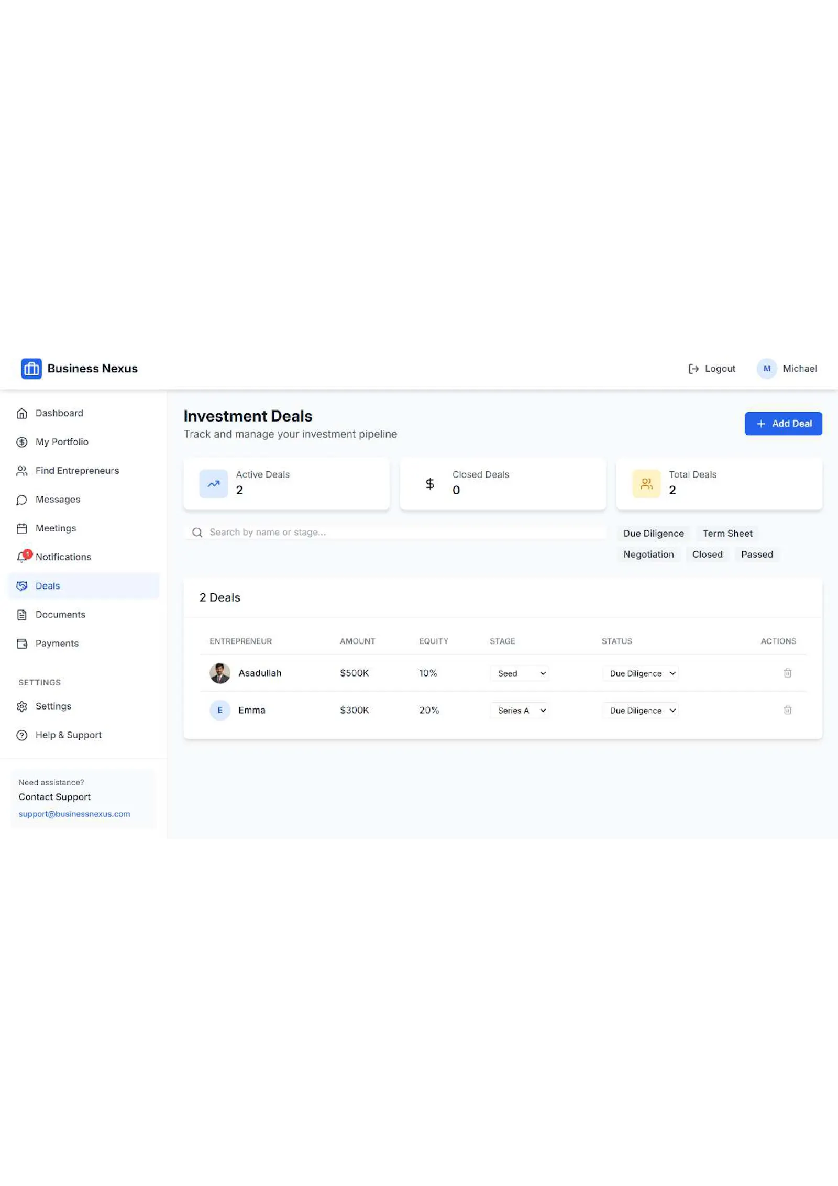Filter deals by Due Diligence chip
Viewport: 838px width, 1186px height.
pos(654,533)
